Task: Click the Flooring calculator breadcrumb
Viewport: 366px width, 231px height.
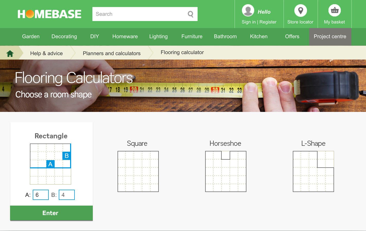Action: pyautogui.click(x=182, y=52)
